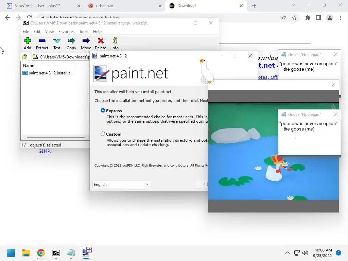Open the volume control in system tray
Screen dimensions: 348x261
click(x=305, y=253)
